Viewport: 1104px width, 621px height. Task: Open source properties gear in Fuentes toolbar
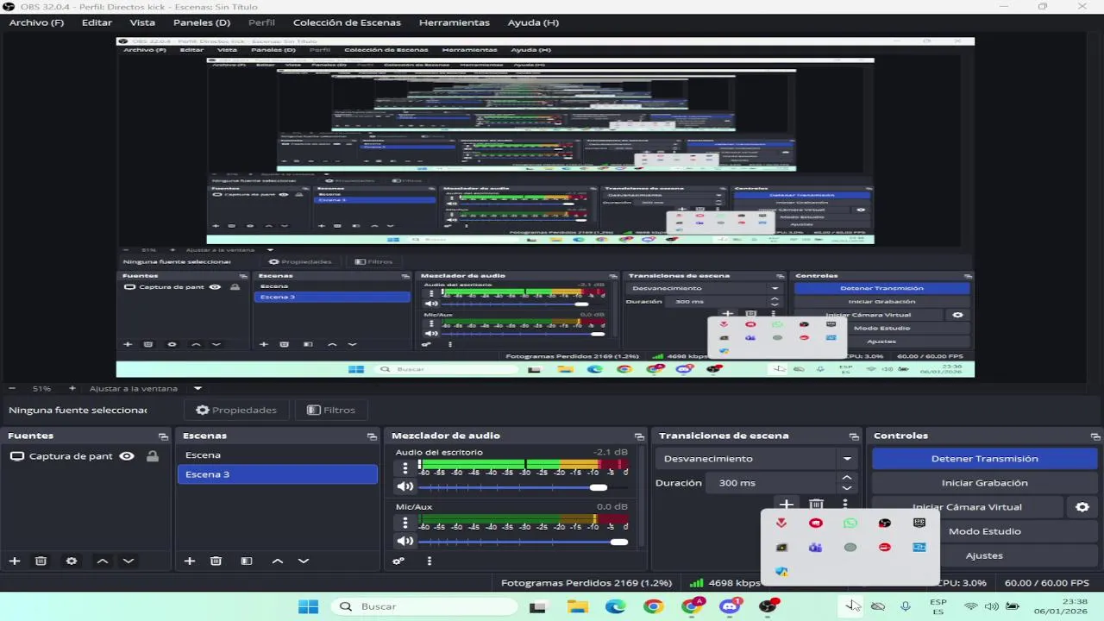point(72,561)
